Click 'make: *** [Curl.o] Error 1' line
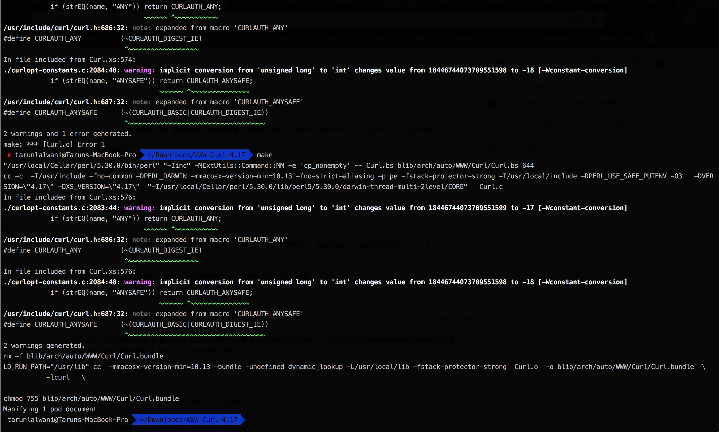 [54, 144]
